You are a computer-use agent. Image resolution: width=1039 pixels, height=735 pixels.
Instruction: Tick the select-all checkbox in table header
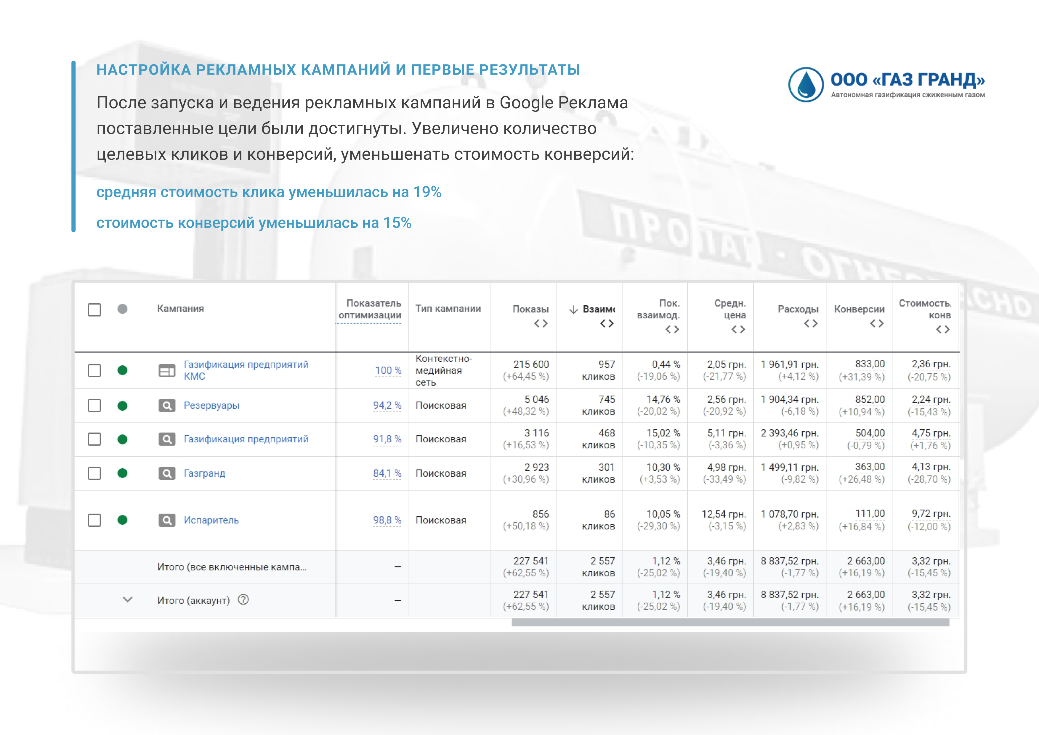click(94, 310)
